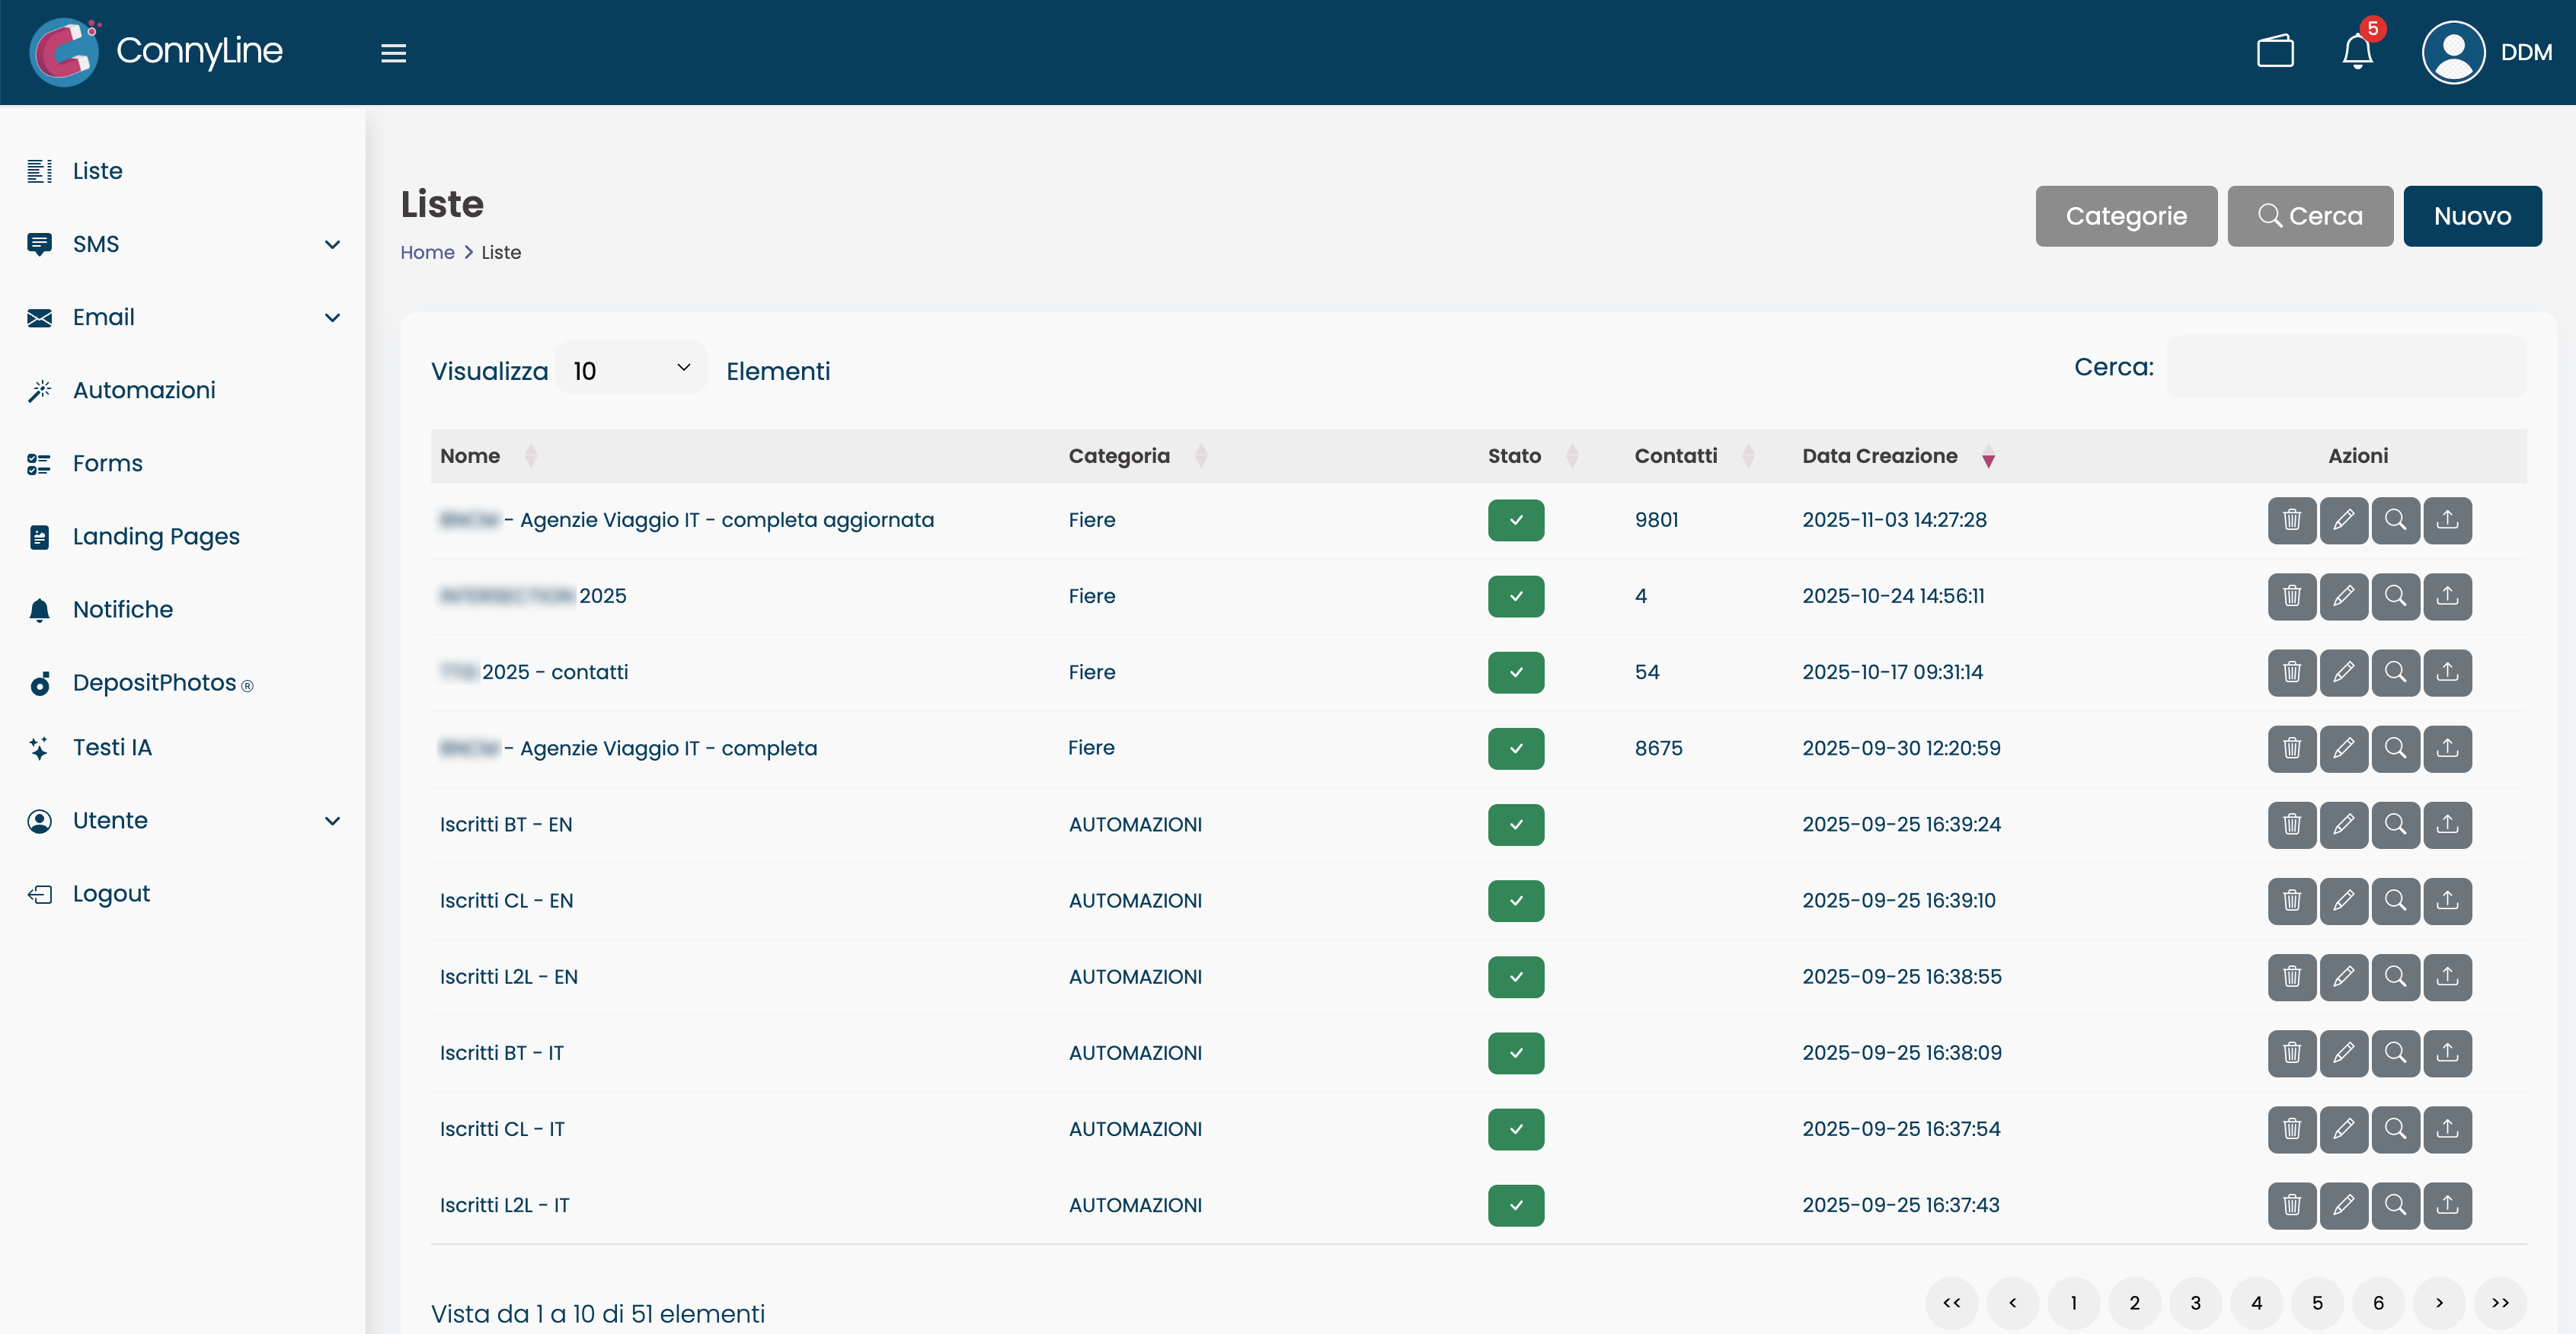Image resolution: width=2576 pixels, height=1334 pixels.
Task: Open the hamburger menu in the top bar
Action: [x=393, y=52]
